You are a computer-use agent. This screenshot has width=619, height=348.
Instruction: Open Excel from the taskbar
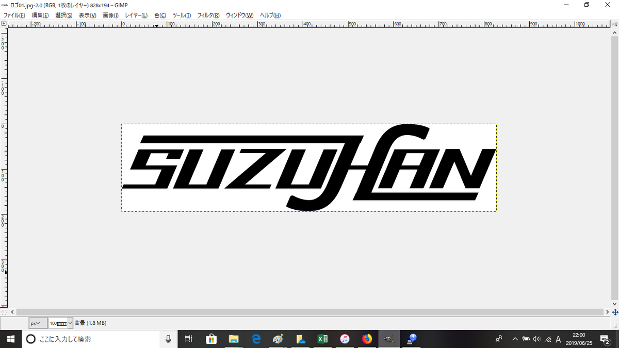coord(323,339)
